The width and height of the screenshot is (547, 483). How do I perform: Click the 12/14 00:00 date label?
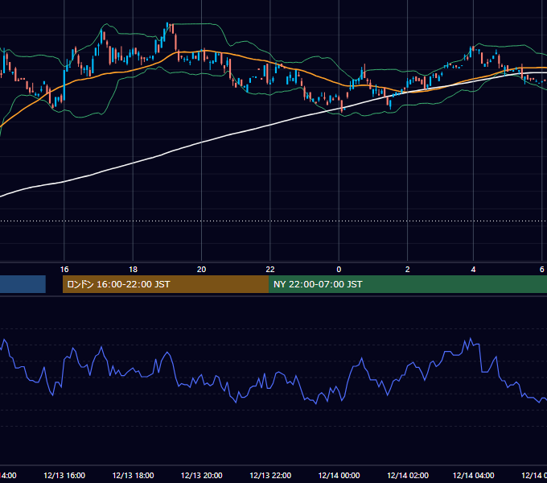pos(339,475)
